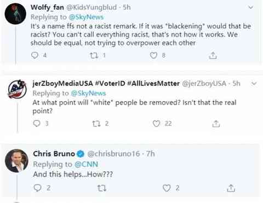This screenshot has width=263, height=203.
Task: Open the #AllLivesMatter display name profile
Action: 106,84
